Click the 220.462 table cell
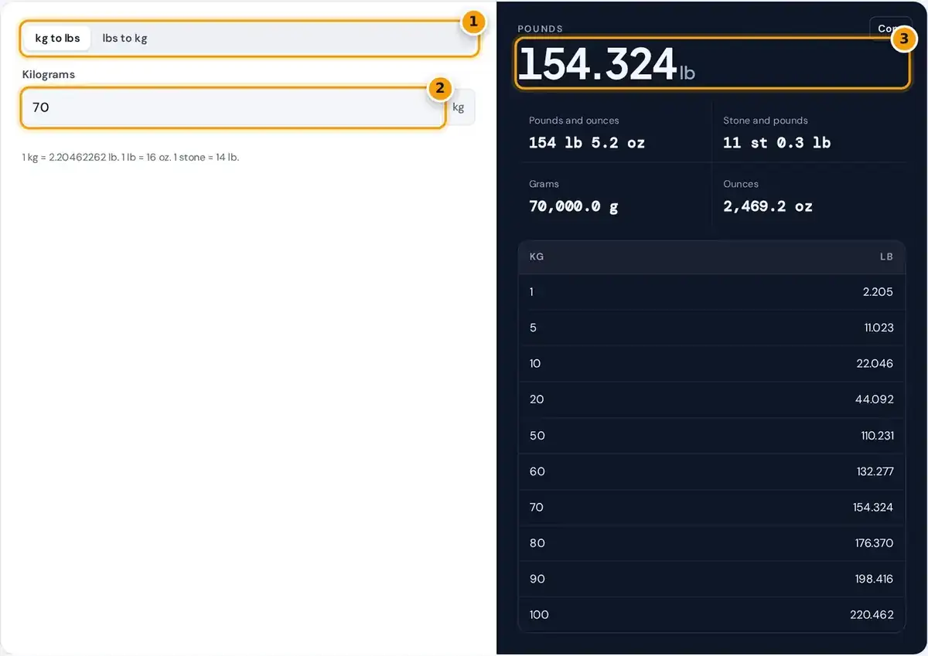 point(872,615)
